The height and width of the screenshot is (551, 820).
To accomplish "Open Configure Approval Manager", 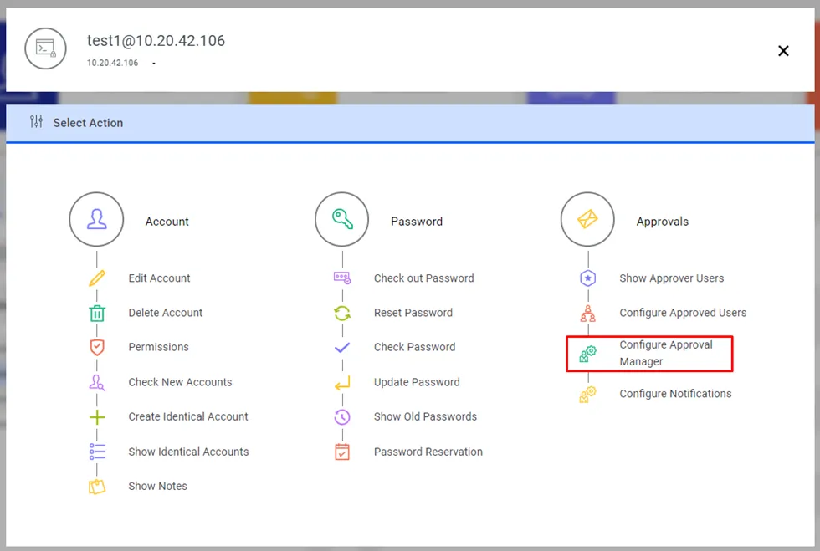I will pyautogui.click(x=666, y=354).
